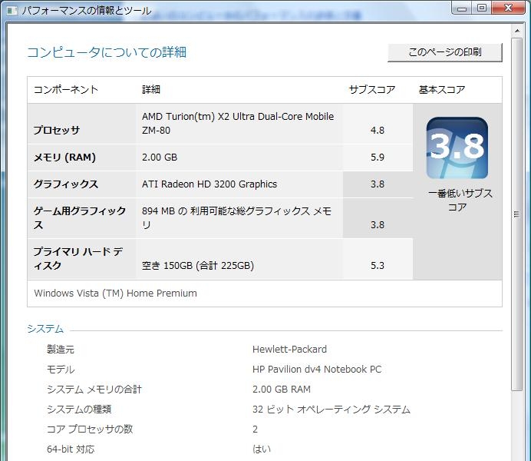
Task: Click the 製造元 label
Action: (x=61, y=349)
